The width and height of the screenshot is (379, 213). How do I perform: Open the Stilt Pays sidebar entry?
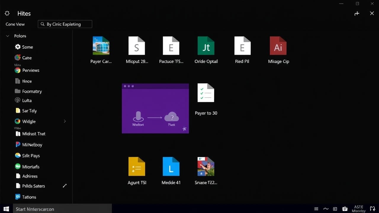31,156
